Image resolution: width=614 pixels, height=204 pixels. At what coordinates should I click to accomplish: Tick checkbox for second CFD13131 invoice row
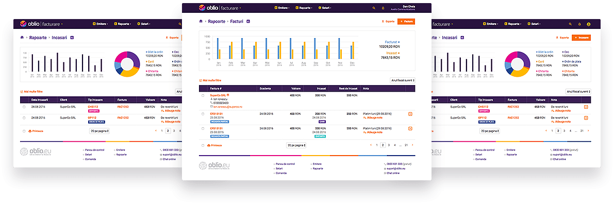click(x=203, y=128)
